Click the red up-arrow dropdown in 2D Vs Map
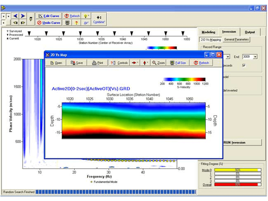 (x=145, y=63)
